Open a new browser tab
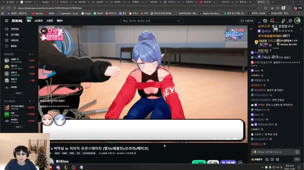 click(x=273, y=2)
